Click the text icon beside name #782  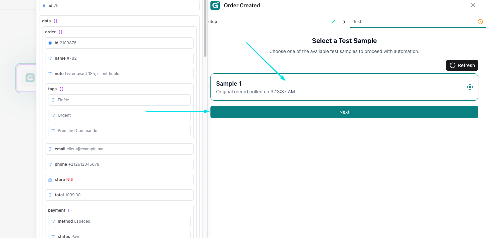pyautogui.click(x=50, y=58)
